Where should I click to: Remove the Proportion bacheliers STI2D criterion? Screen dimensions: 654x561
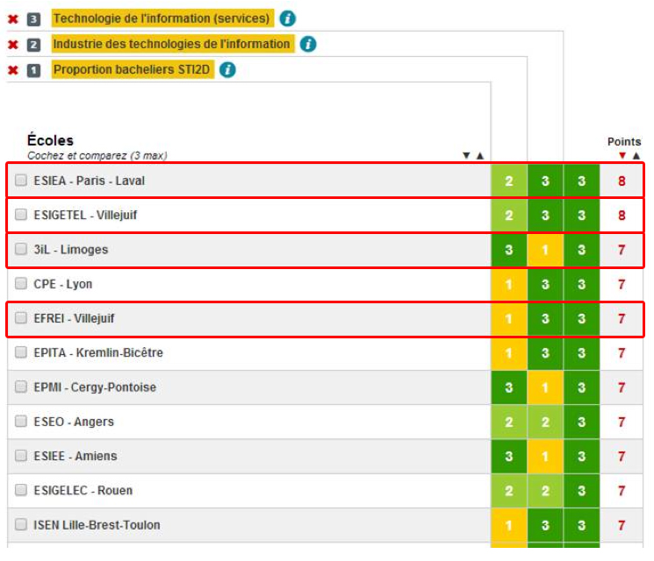point(13,70)
